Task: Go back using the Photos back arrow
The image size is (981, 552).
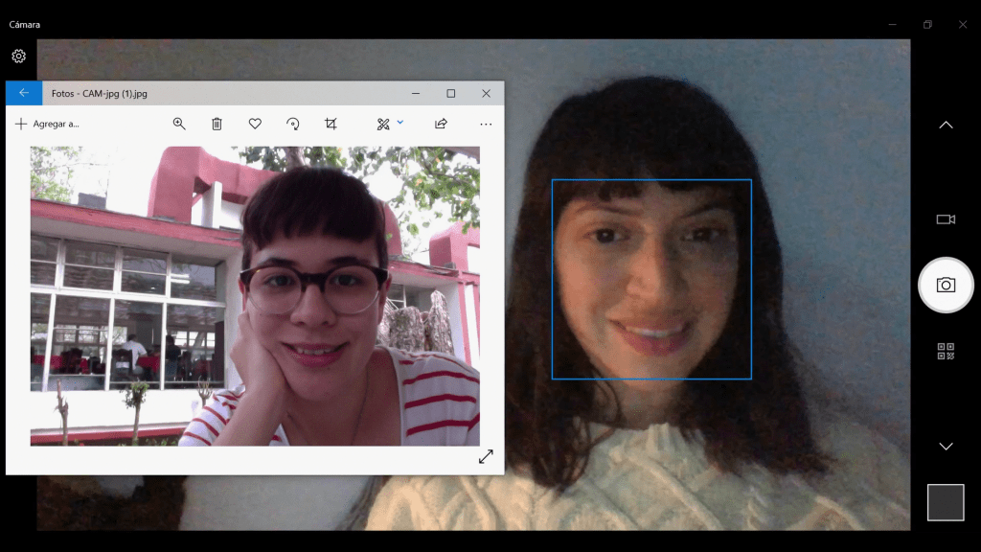Action: tap(24, 94)
